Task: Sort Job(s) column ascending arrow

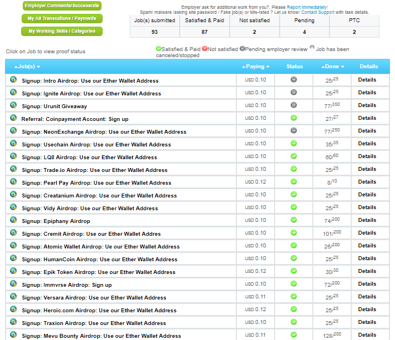Action: tap(16, 67)
